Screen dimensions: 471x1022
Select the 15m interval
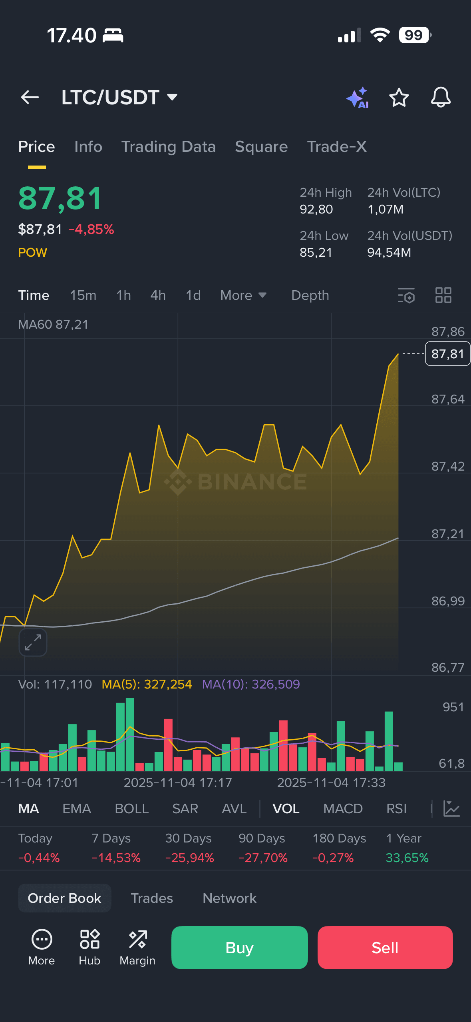click(83, 295)
